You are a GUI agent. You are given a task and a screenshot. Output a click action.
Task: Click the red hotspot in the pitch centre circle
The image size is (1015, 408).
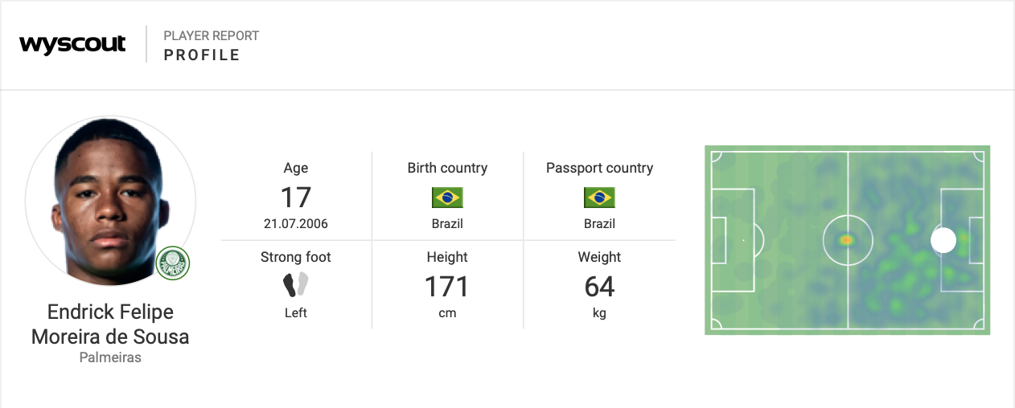[846, 239]
